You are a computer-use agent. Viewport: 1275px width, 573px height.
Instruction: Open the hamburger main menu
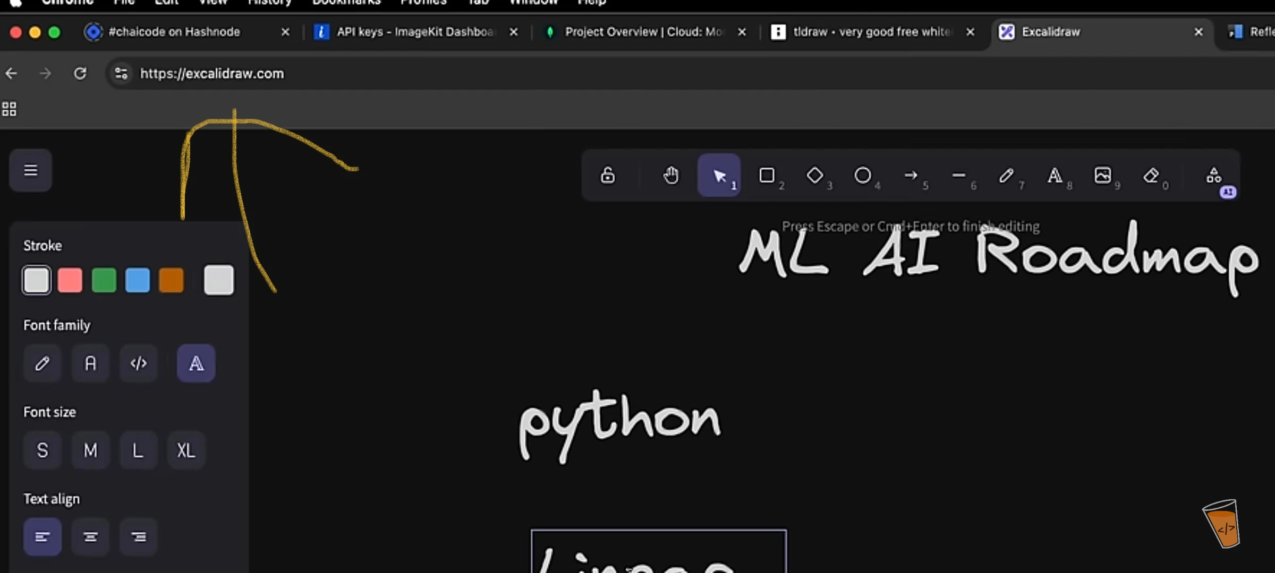point(31,170)
